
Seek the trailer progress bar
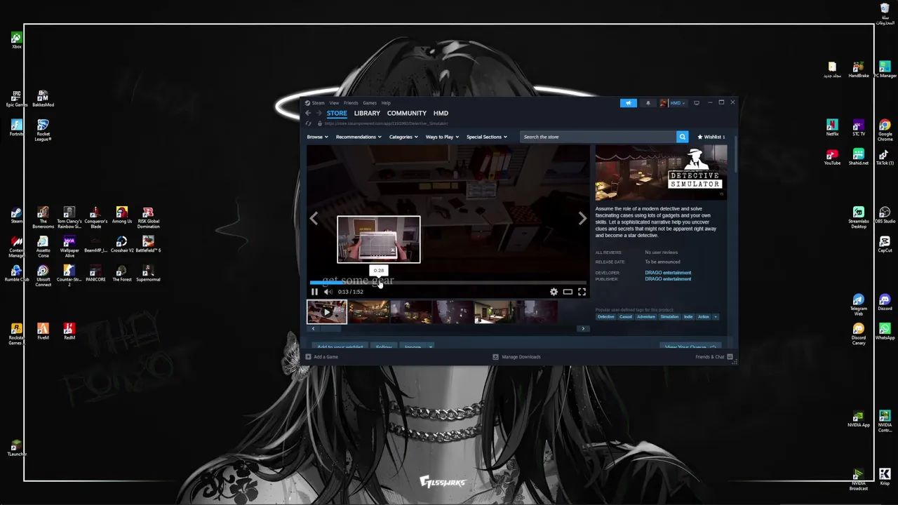pos(448,283)
